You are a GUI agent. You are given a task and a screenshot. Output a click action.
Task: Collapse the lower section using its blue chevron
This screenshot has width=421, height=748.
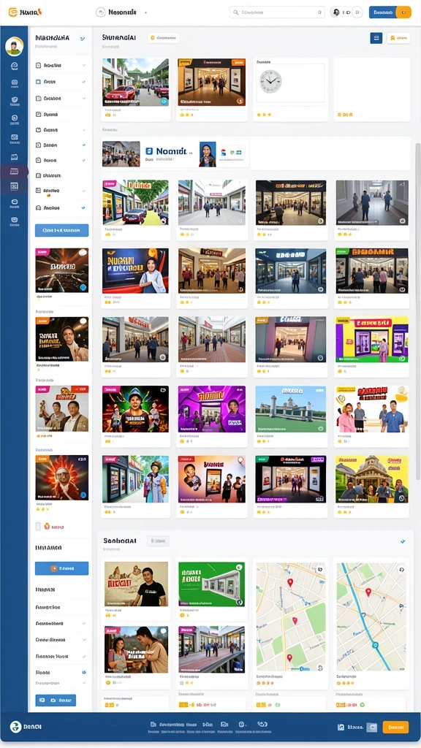[403, 541]
